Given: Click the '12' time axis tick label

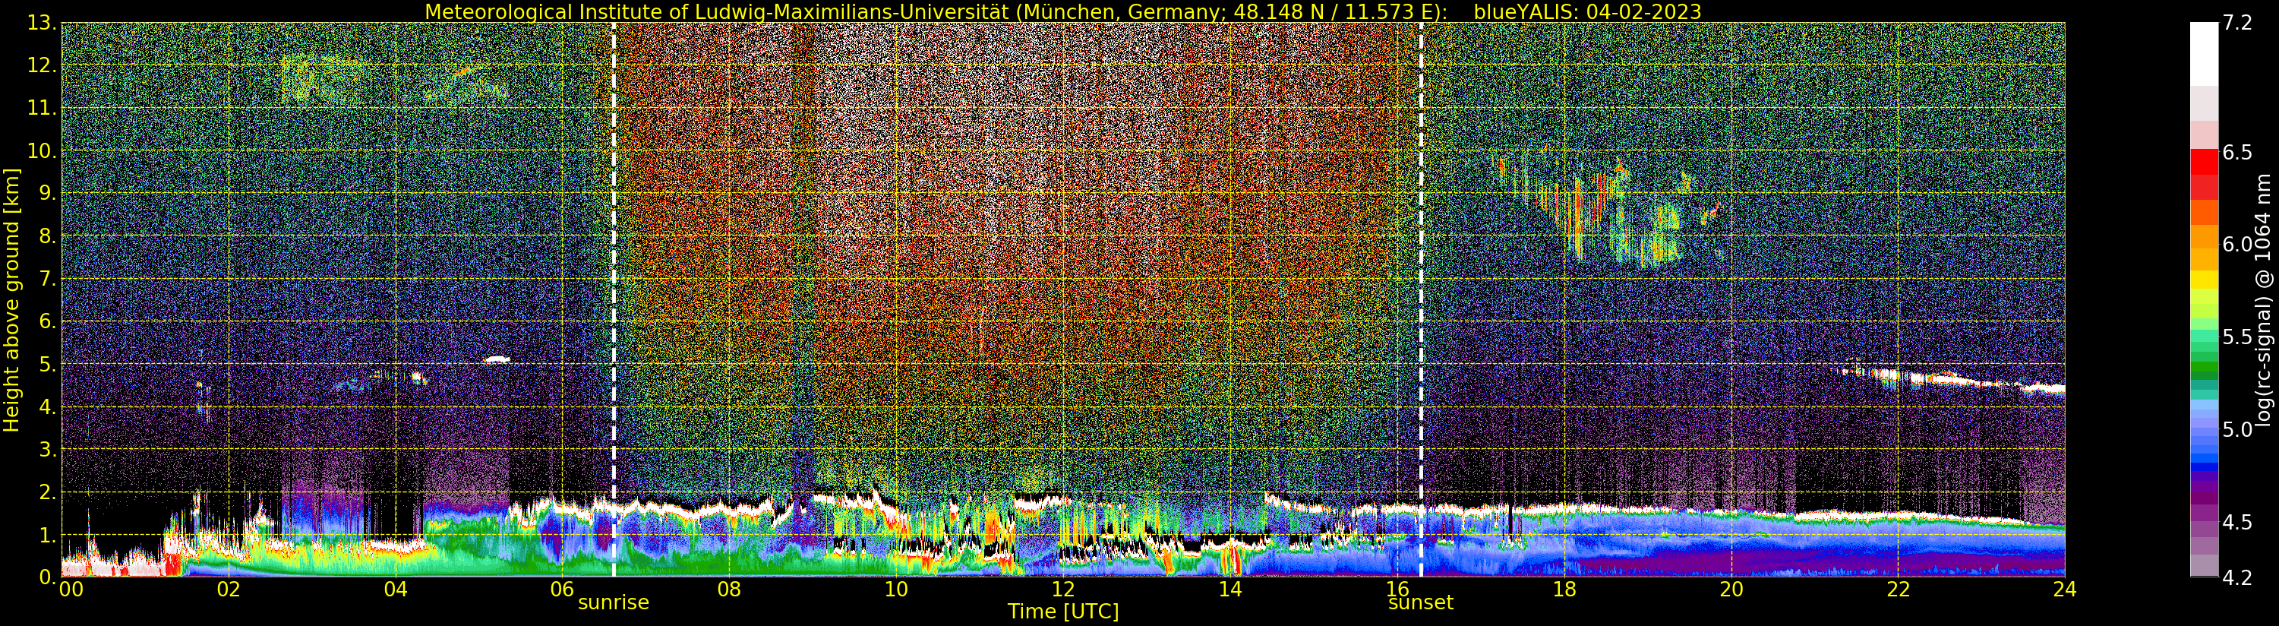Looking at the screenshot, I should [1063, 589].
